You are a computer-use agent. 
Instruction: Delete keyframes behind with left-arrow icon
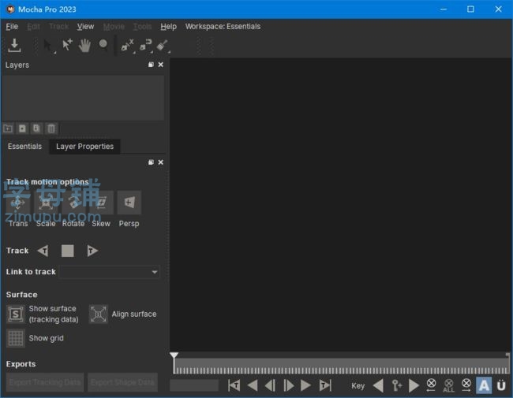[431, 385]
